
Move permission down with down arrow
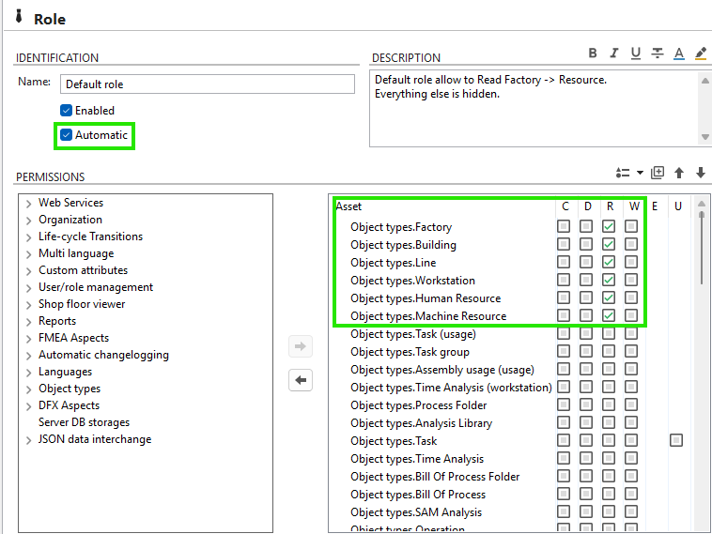(x=700, y=173)
